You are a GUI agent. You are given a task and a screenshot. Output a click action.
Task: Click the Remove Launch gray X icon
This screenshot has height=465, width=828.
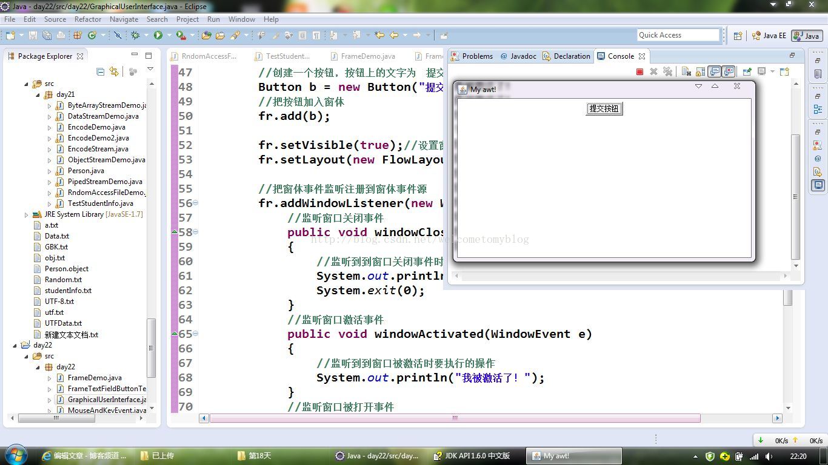653,71
